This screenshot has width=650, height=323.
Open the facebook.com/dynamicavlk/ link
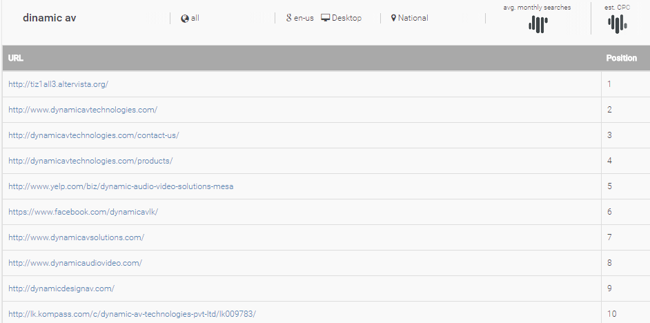point(83,212)
